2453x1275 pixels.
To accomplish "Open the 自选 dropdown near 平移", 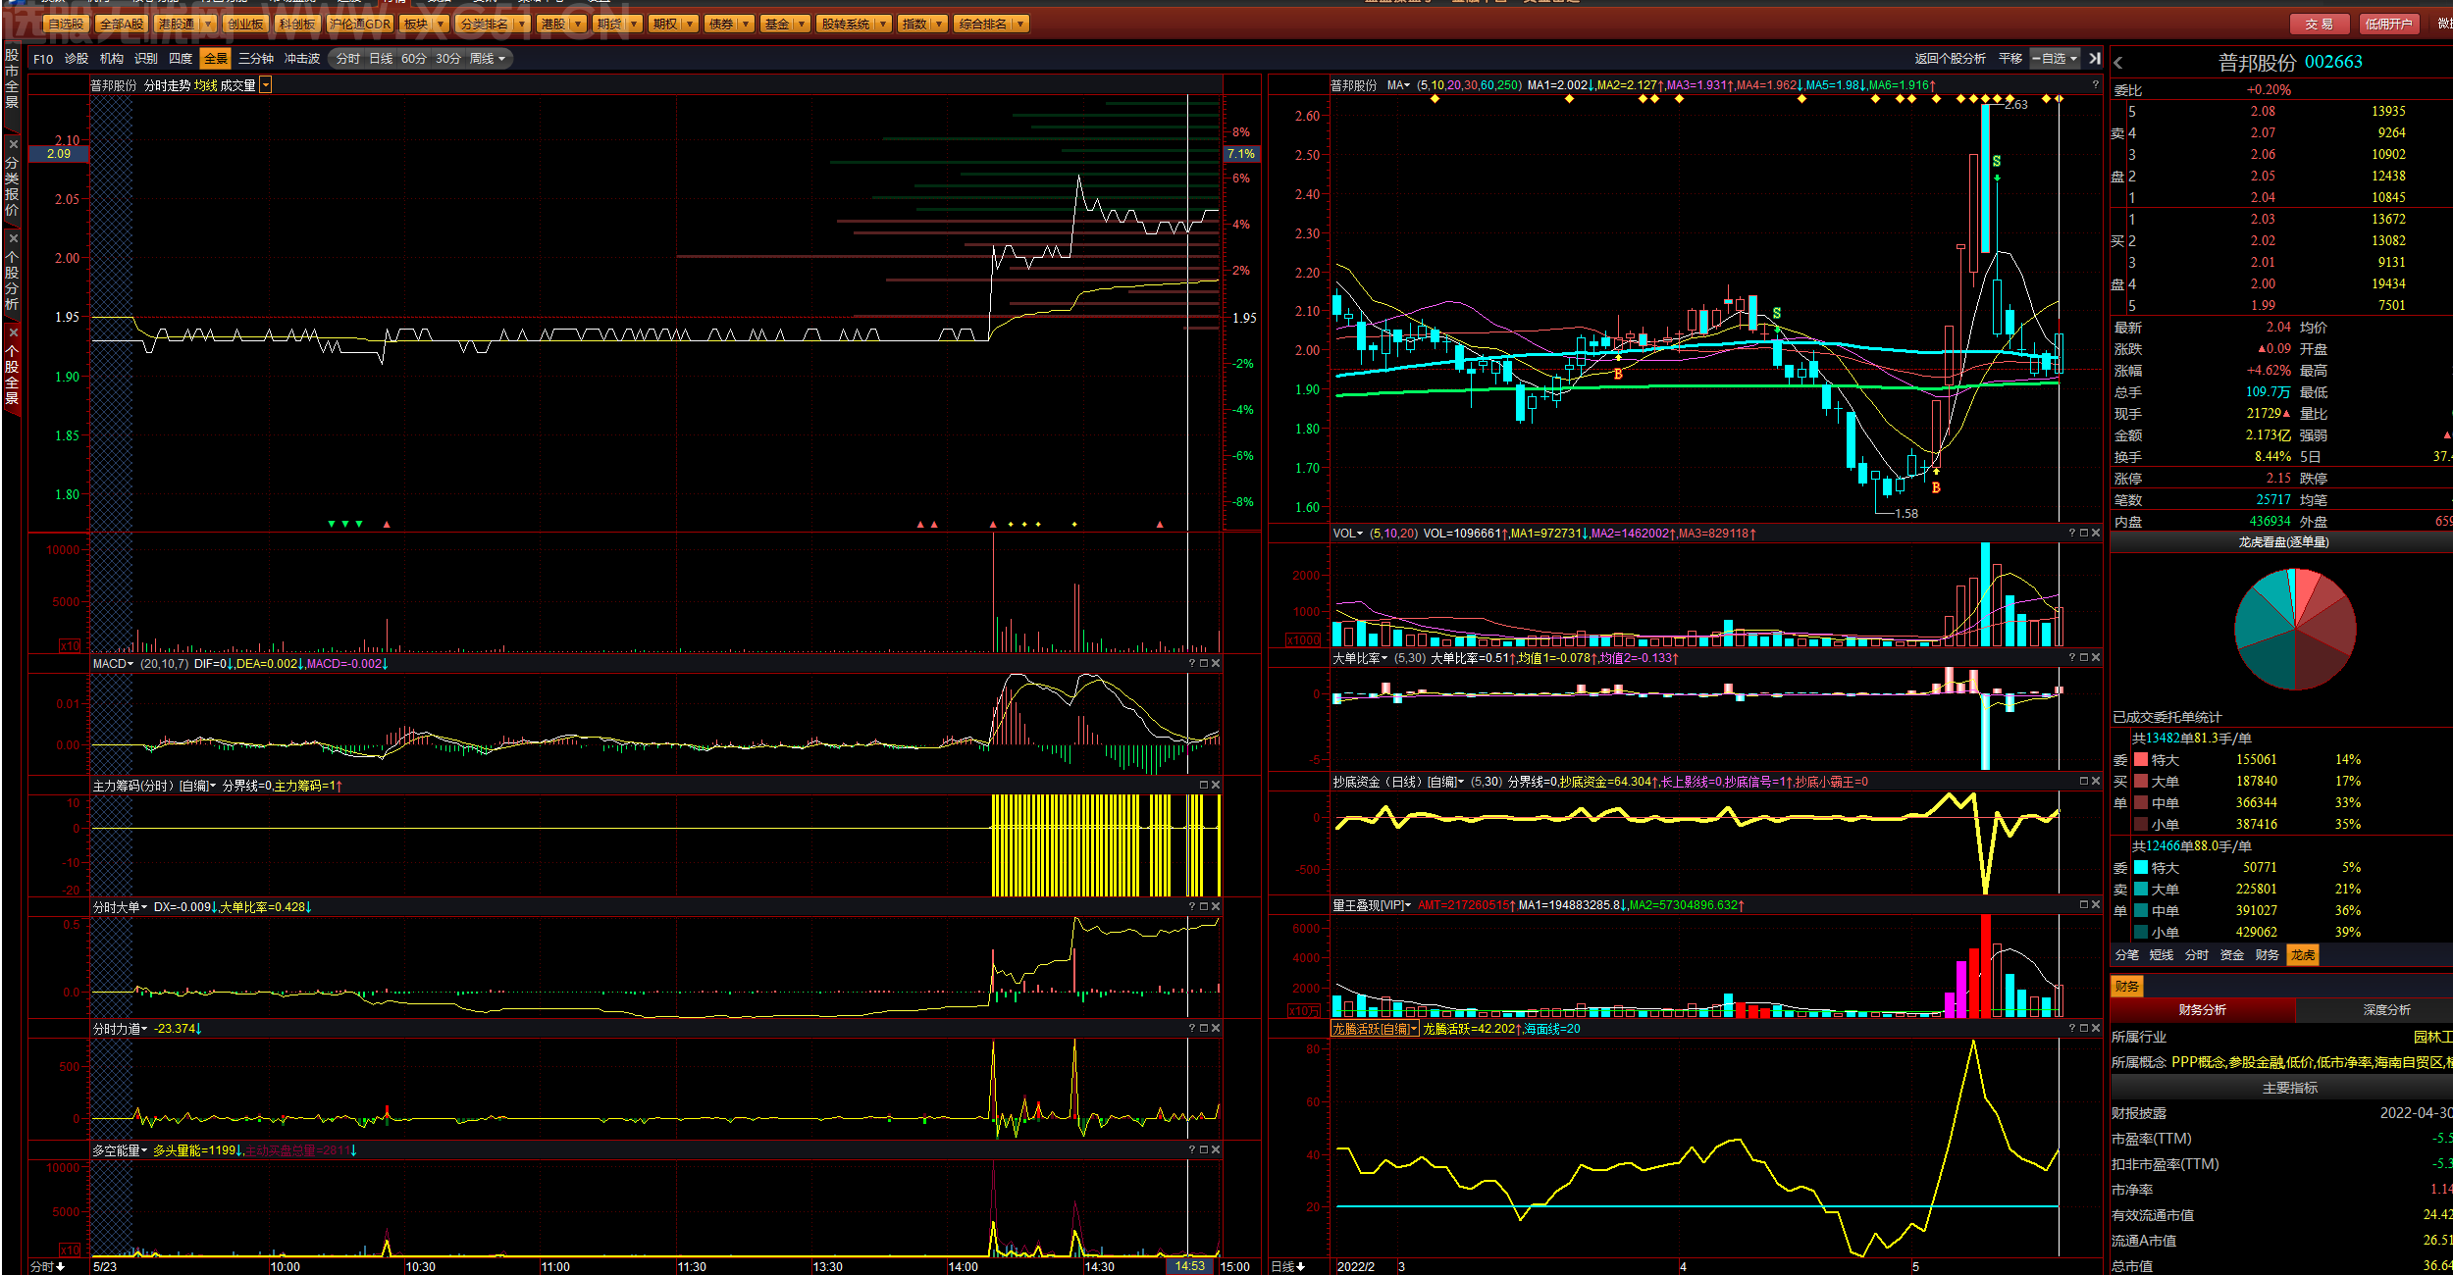I will [2056, 59].
